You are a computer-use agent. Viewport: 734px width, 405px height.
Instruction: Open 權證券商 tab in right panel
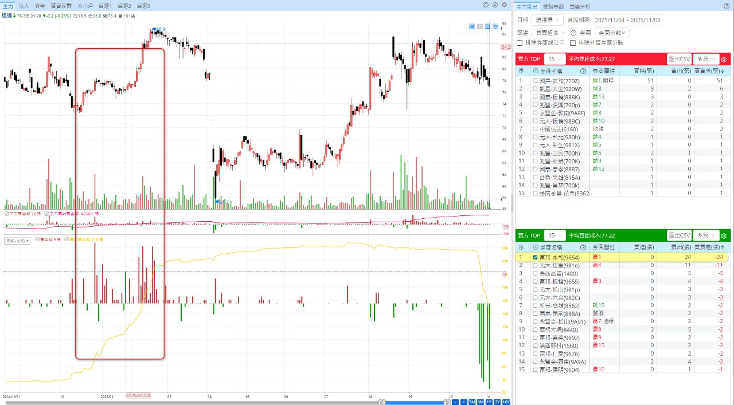[554, 7]
